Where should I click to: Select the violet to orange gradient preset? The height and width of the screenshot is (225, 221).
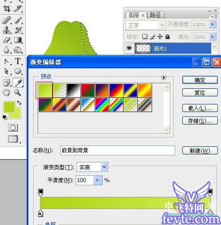pos(102,90)
